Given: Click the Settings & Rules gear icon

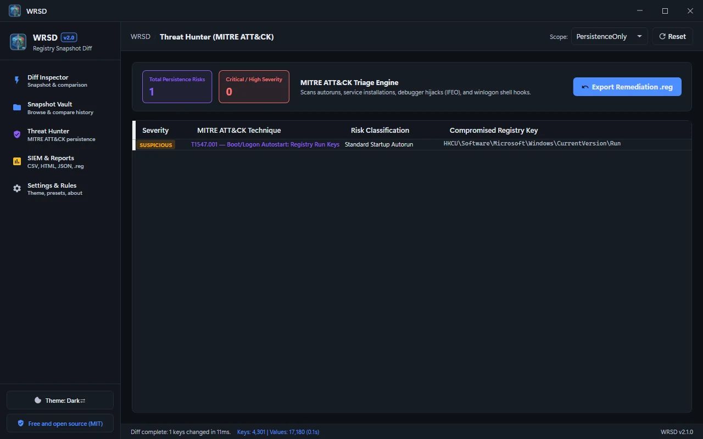Looking at the screenshot, I should [x=17, y=188].
